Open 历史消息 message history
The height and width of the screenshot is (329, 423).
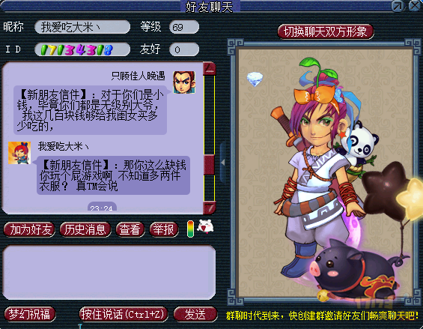85,230
